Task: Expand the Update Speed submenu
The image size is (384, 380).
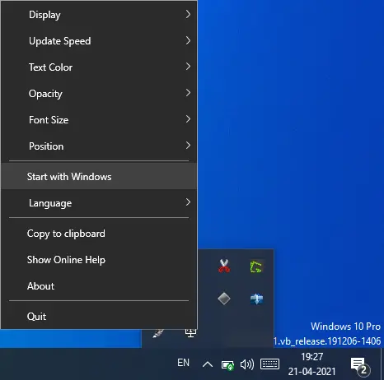Action: pos(99,41)
